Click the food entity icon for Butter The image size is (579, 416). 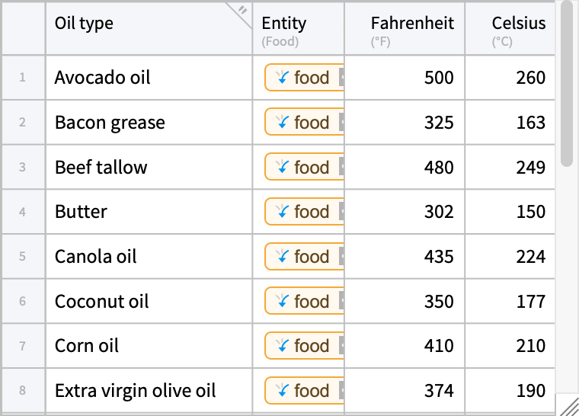click(283, 212)
